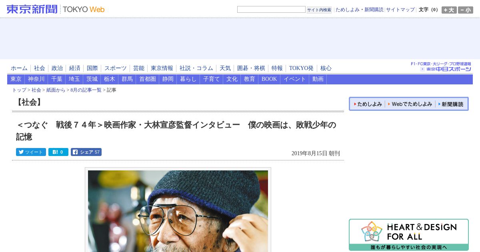Select 埼玉 regional tab
The height and width of the screenshot is (252, 480).
click(x=74, y=79)
